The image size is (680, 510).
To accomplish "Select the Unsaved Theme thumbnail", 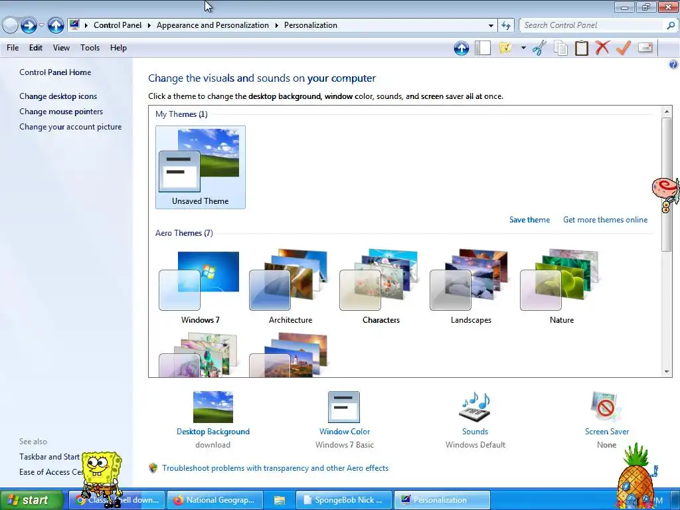I will pyautogui.click(x=201, y=167).
